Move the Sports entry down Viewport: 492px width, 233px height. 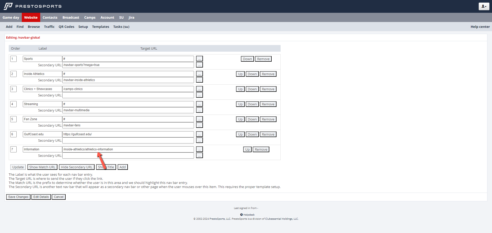(x=247, y=59)
